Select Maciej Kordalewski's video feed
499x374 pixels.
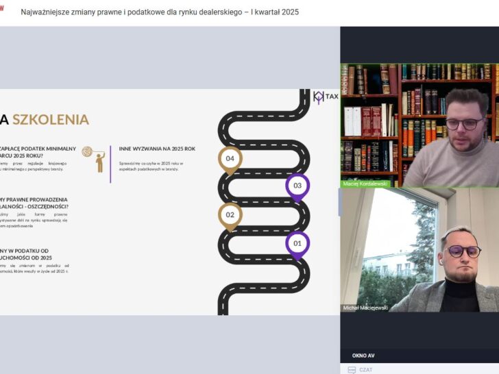pyautogui.click(x=419, y=123)
